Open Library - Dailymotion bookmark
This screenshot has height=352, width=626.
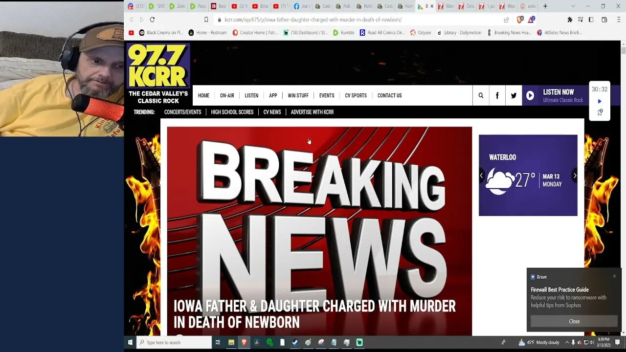(x=459, y=33)
